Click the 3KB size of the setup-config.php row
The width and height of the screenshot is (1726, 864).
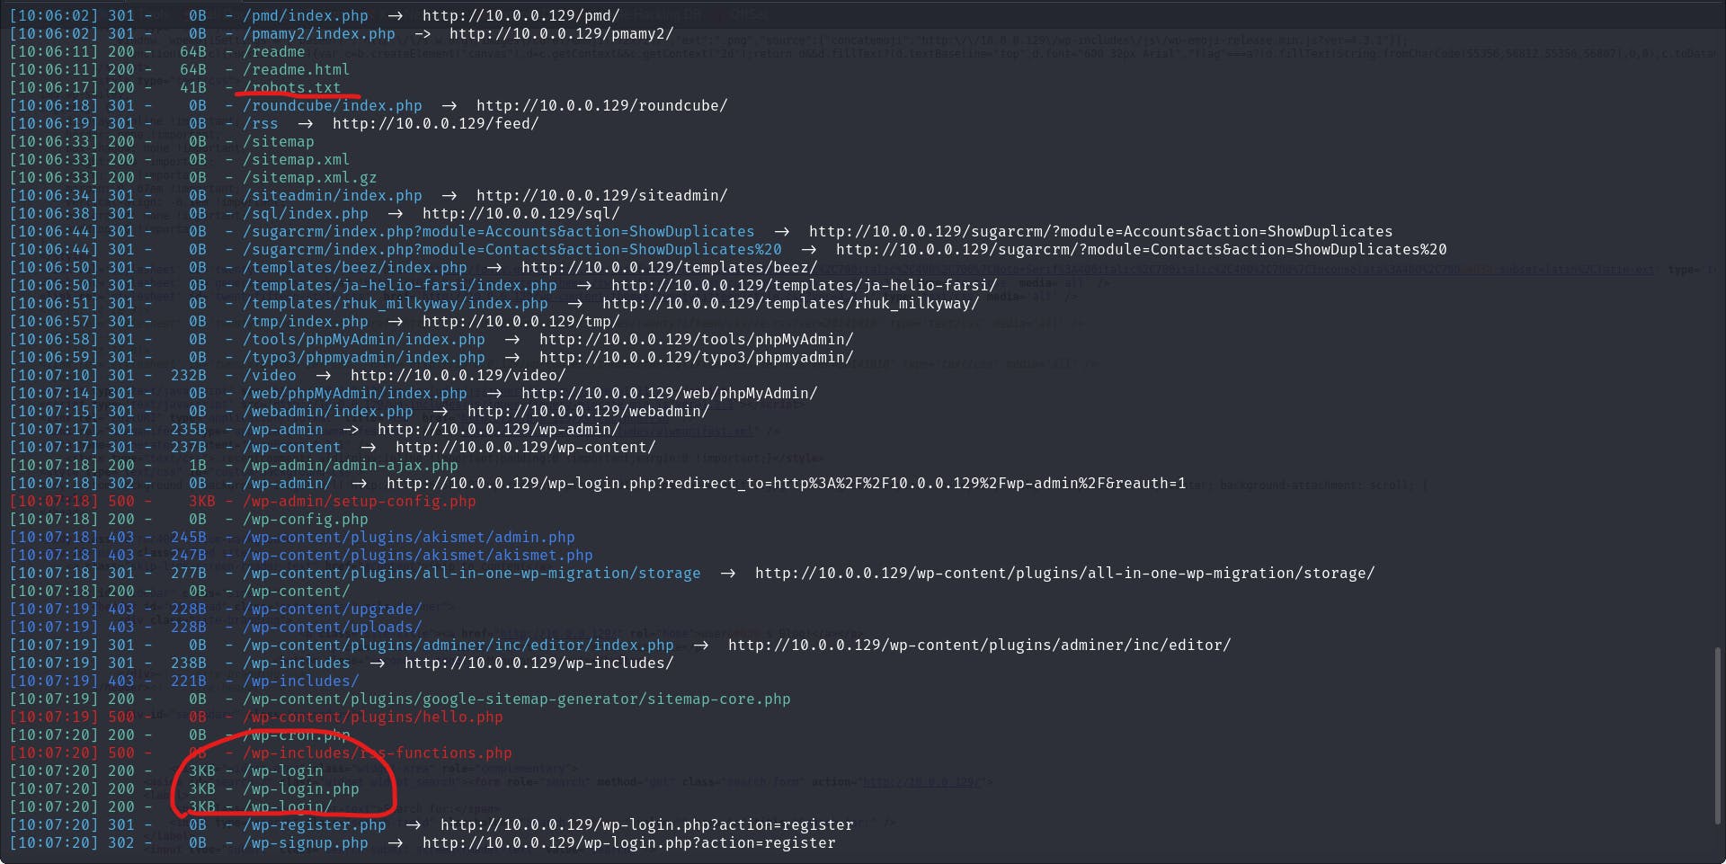(x=202, y=501)
